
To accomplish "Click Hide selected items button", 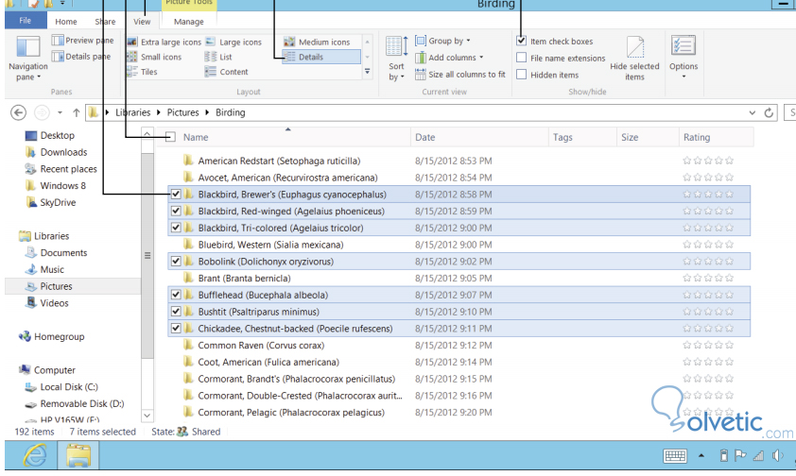I will [634, 59].
